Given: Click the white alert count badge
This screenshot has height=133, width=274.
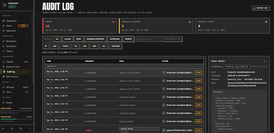Looking at the screenshot, I should 27,26.
